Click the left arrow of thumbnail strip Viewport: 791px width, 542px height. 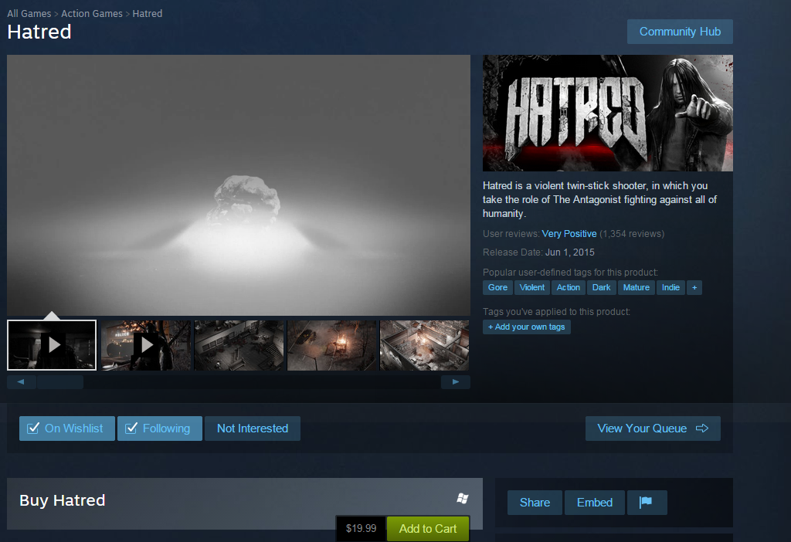coord(21,382)
